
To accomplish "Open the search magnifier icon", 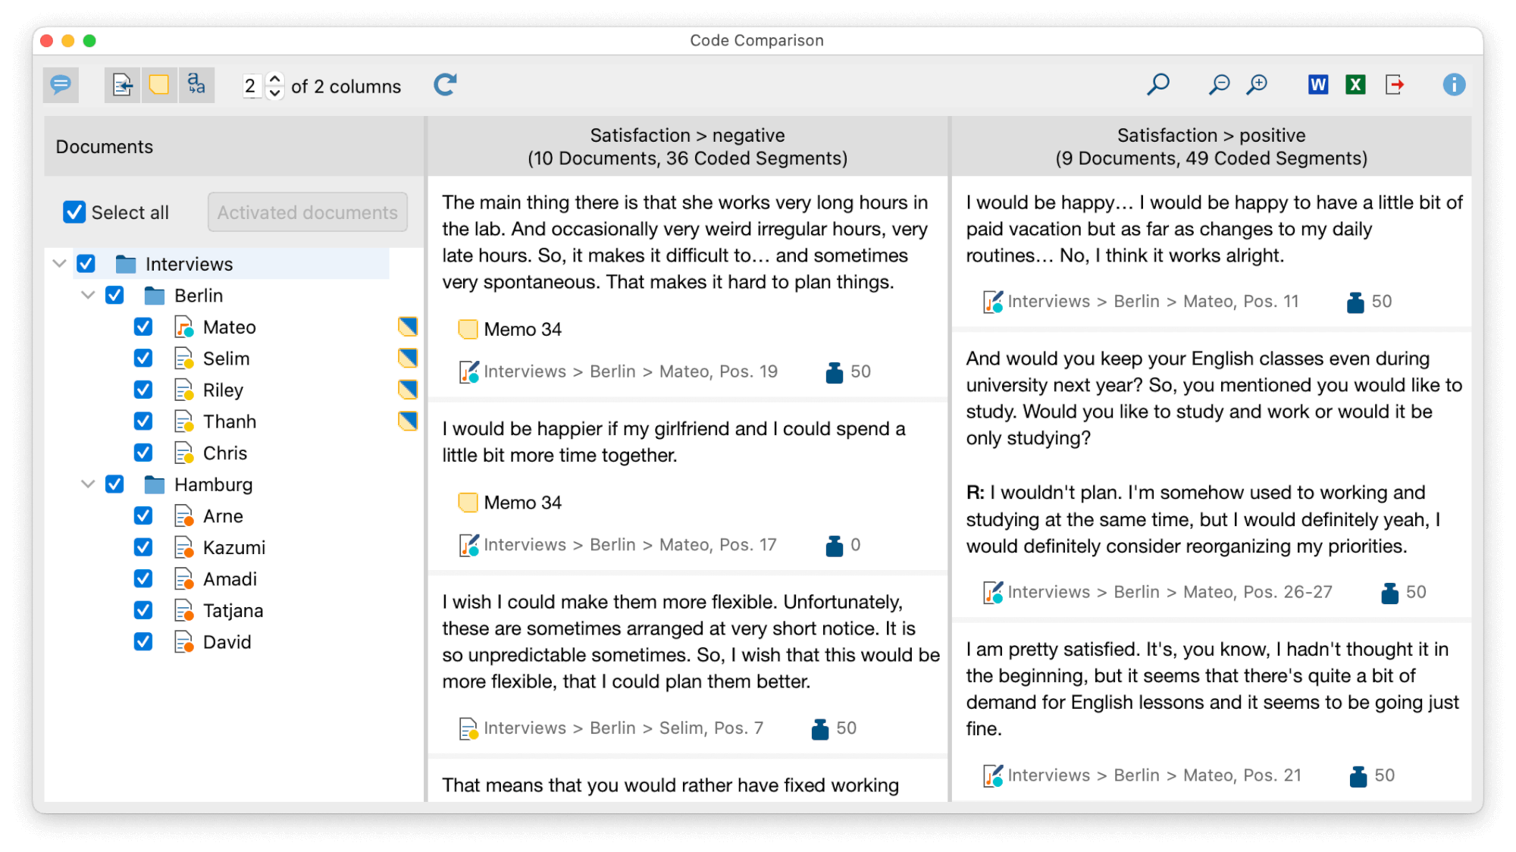I will 1156,84.
